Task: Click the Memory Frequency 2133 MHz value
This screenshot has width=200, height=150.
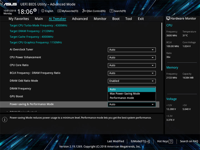Action: pyautogui.click(x=172, y=78)
